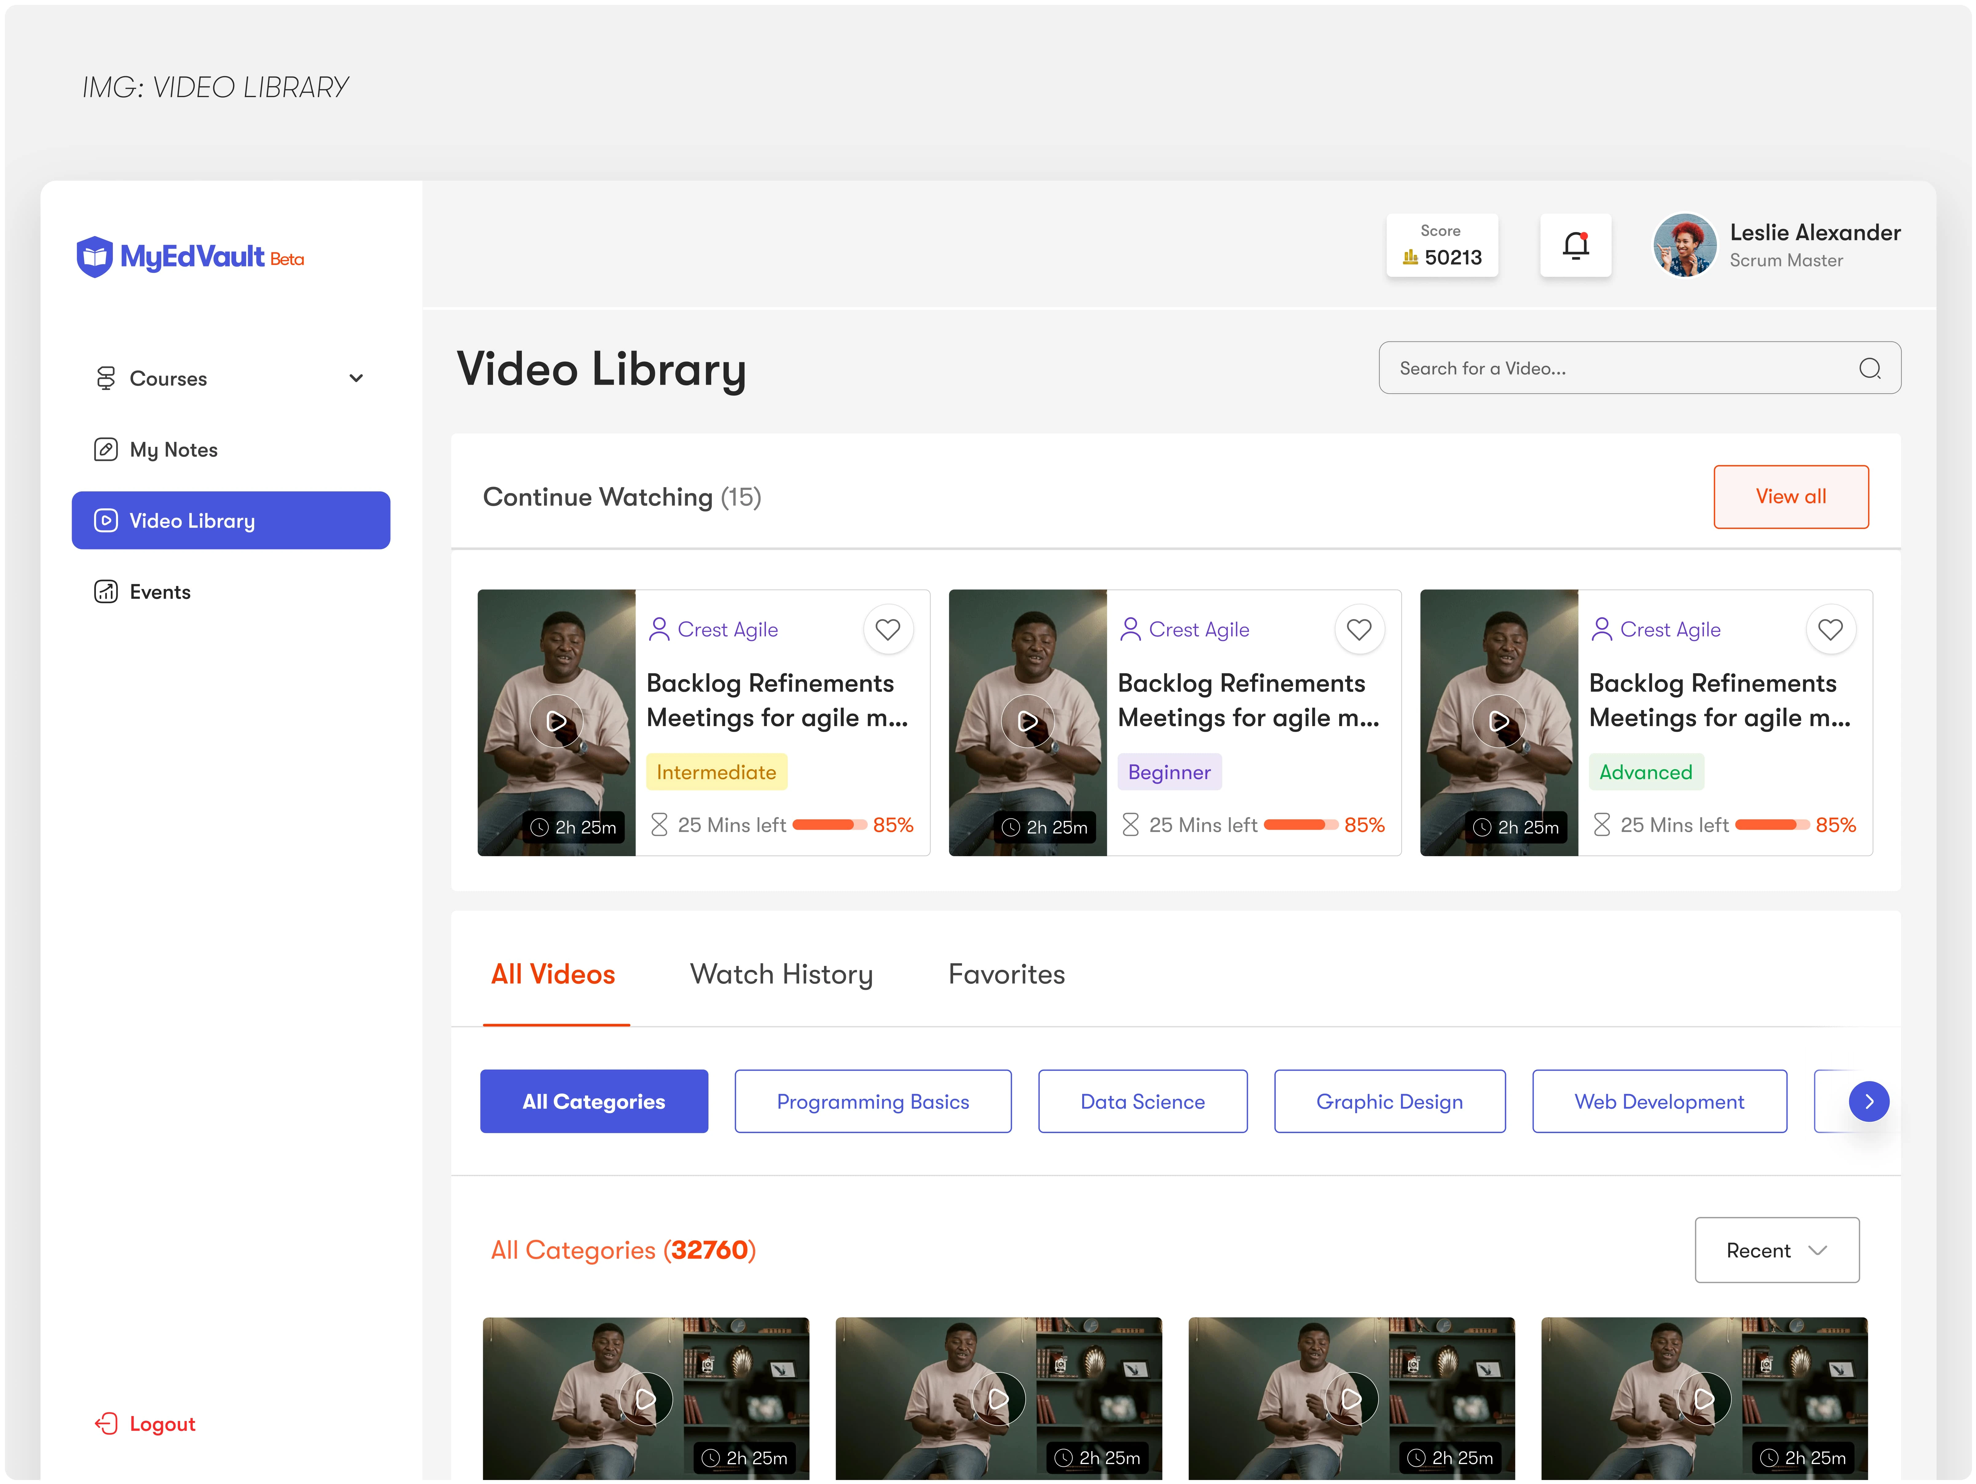
Task: Select Video Library in sidebar
Action: point(231,520)
